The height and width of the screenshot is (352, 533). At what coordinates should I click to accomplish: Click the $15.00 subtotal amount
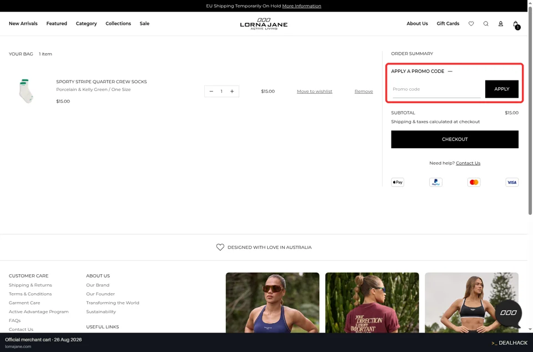coord(511,113)
